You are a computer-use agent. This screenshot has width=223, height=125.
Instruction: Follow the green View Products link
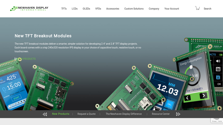click(27, 59)
